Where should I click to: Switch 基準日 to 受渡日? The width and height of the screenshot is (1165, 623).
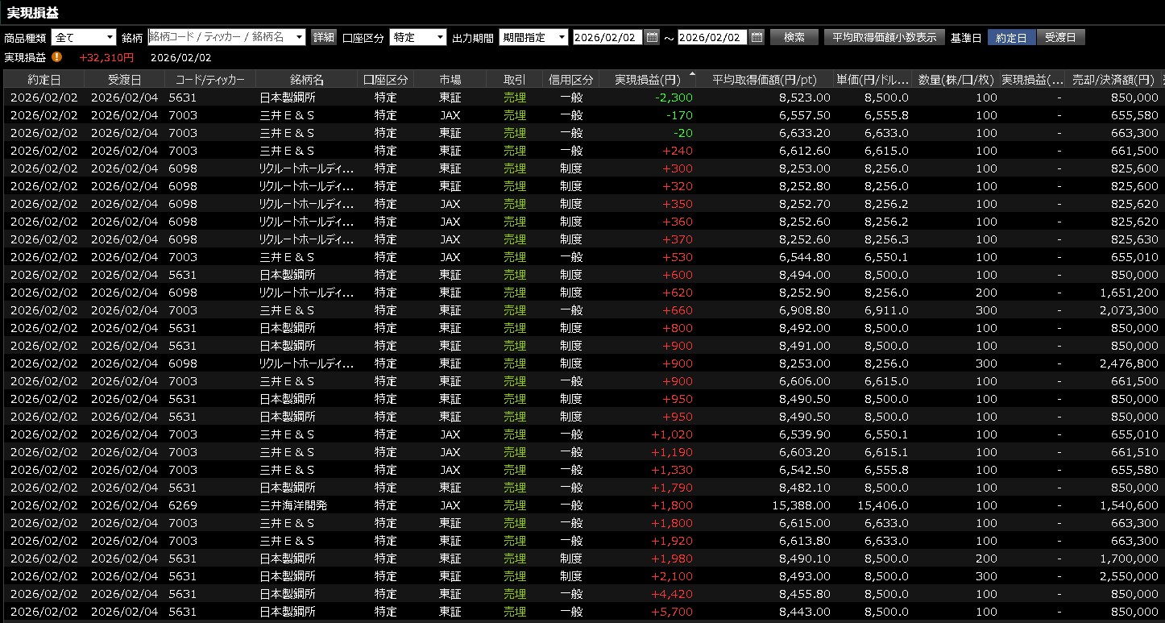click(x=1060, y=37)
